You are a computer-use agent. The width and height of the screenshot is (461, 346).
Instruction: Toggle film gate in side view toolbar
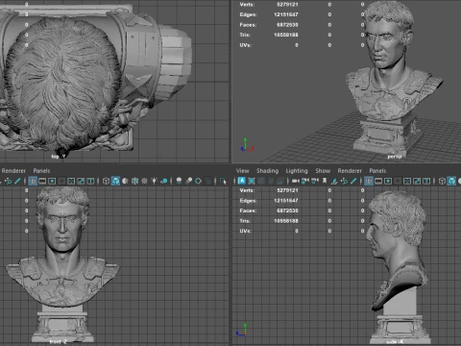pyautogui.click(x=378, y=182)
